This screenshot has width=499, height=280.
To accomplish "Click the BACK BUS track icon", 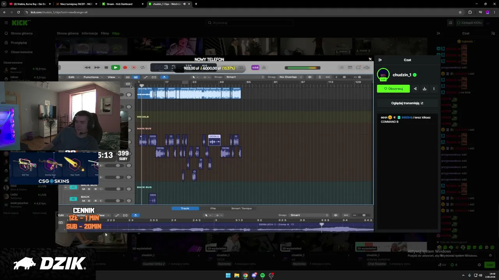I will 73,187.
